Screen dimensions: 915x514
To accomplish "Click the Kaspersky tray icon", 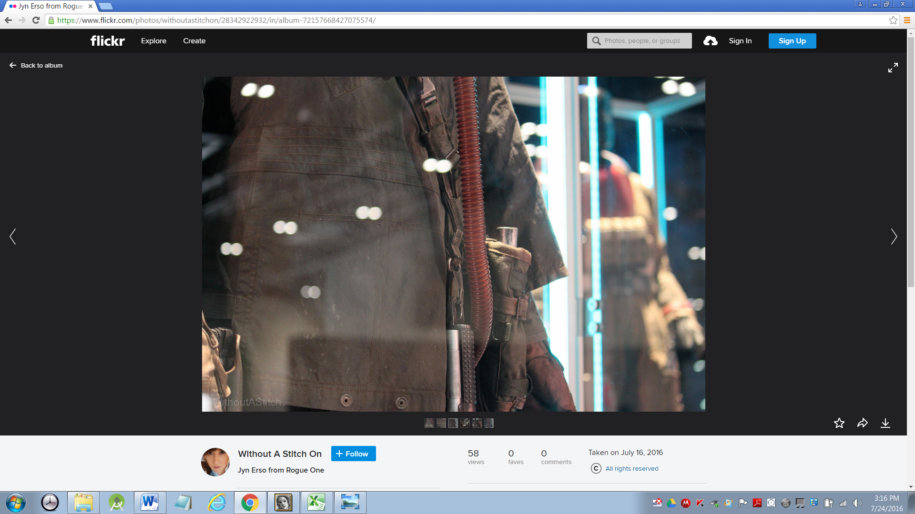I will (x=700, y=503).
